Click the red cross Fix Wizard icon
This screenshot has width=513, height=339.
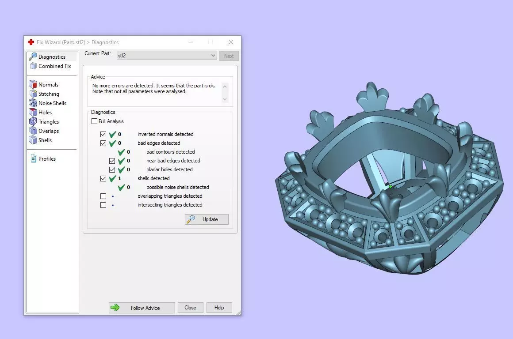31,42
